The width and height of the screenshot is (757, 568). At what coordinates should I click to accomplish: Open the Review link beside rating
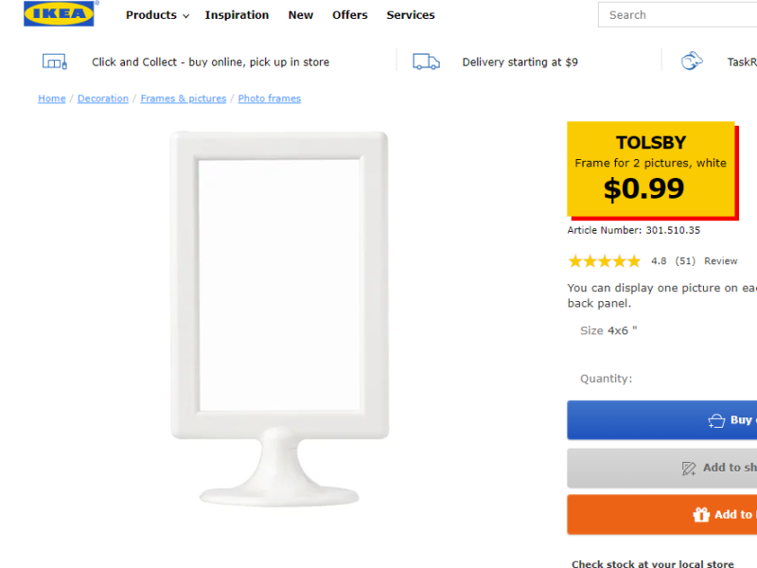pos(721,261)
